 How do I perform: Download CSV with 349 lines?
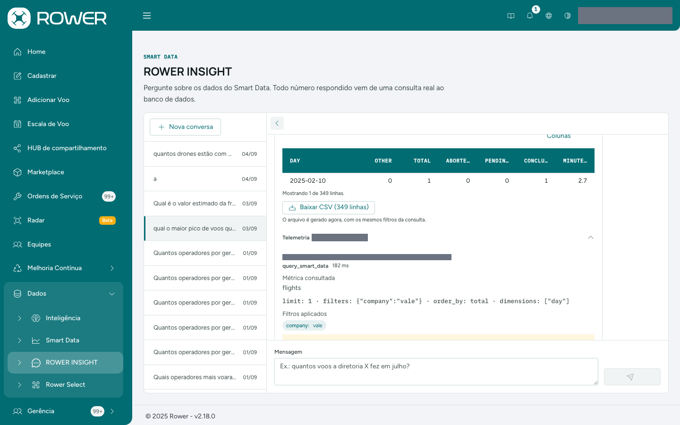(x=329, y=207)
